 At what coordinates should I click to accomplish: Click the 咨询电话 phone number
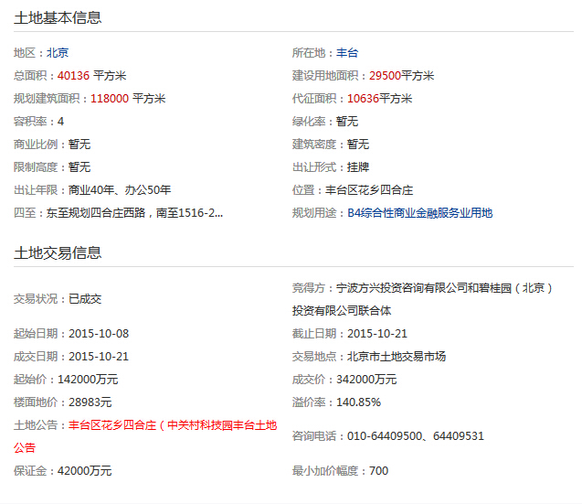pyautogui.click(x=416, y=436)
